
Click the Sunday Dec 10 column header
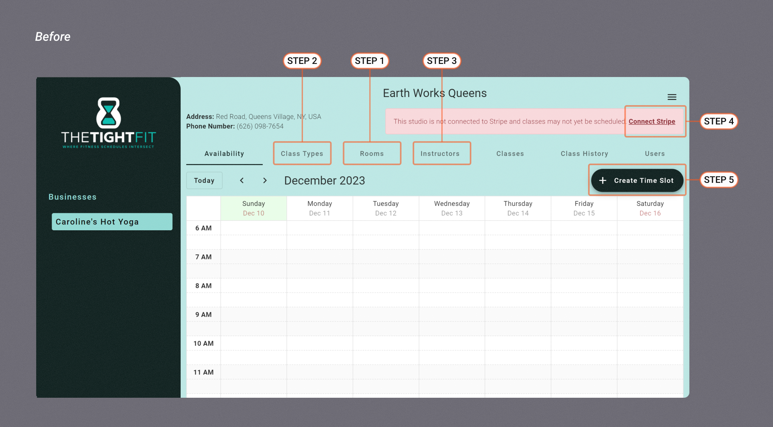(x=254, y=208)
